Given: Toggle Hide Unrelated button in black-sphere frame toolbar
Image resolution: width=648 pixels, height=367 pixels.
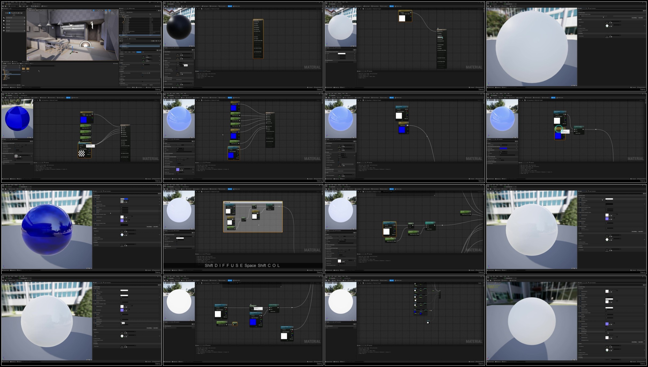Looking at the screenshot, I should click(x=222, y=6).
